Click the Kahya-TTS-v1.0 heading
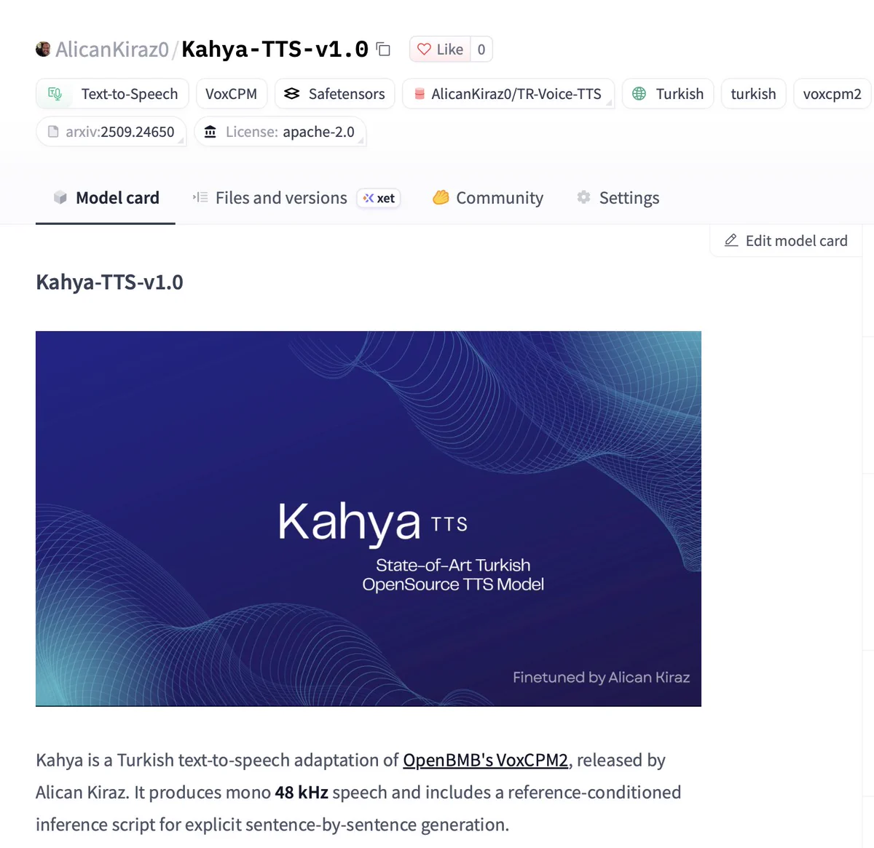The width and height of the screenshot is (874, 848). point(109,282)
